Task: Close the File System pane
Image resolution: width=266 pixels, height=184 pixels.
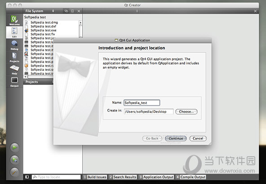Action: click(x=79, y=11)
